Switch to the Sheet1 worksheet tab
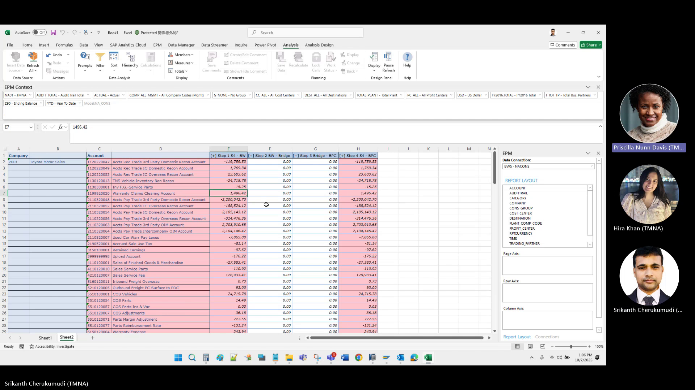Screen dimensions: 695x390 45,338
